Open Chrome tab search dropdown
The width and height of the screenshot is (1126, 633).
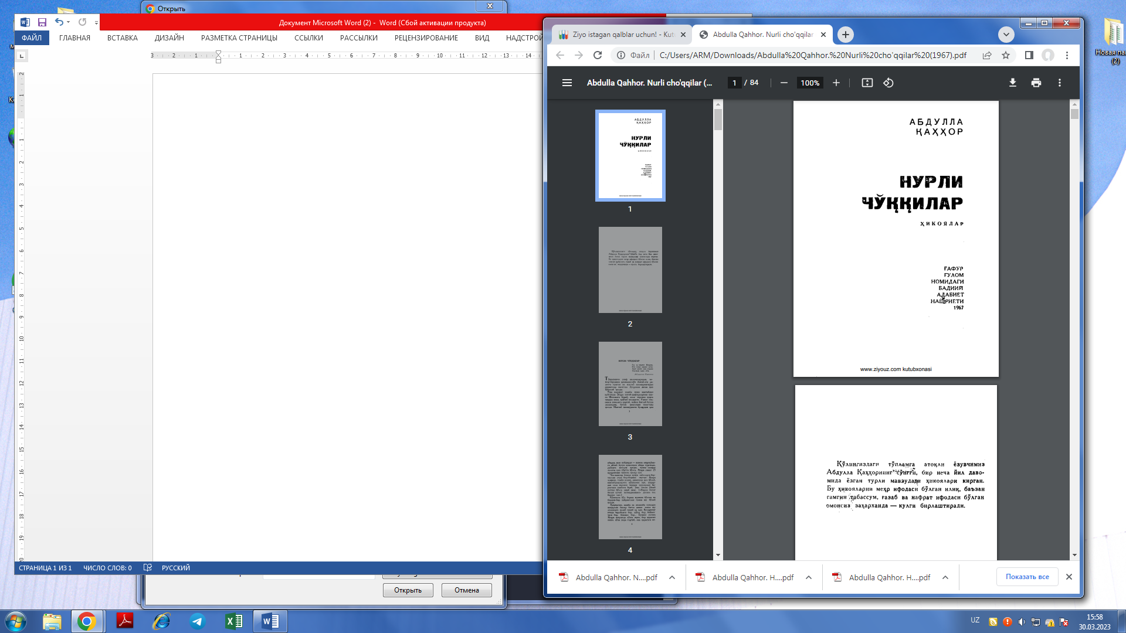1006,35
